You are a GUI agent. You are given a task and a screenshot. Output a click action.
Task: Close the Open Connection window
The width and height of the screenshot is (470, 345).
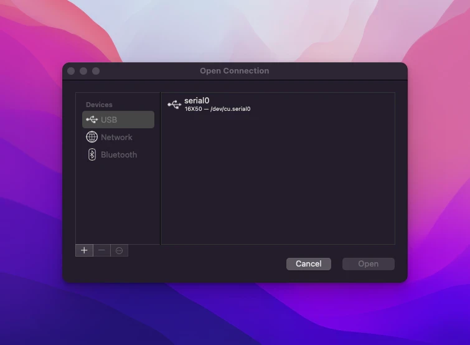click(x=71, y=71)
